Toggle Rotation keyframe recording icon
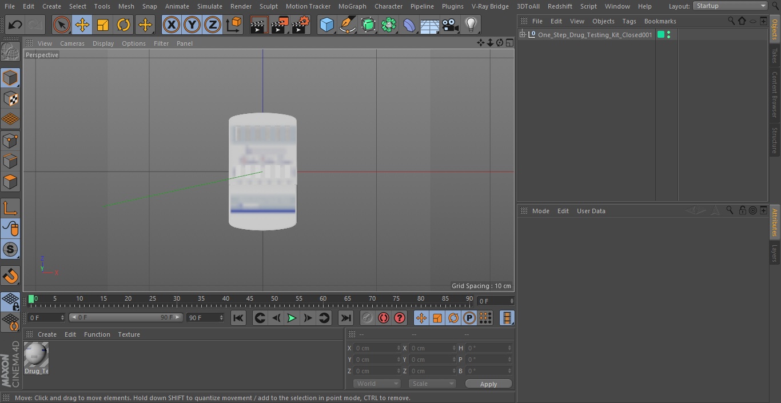This screenshot has width=781, height=403. 453,318
